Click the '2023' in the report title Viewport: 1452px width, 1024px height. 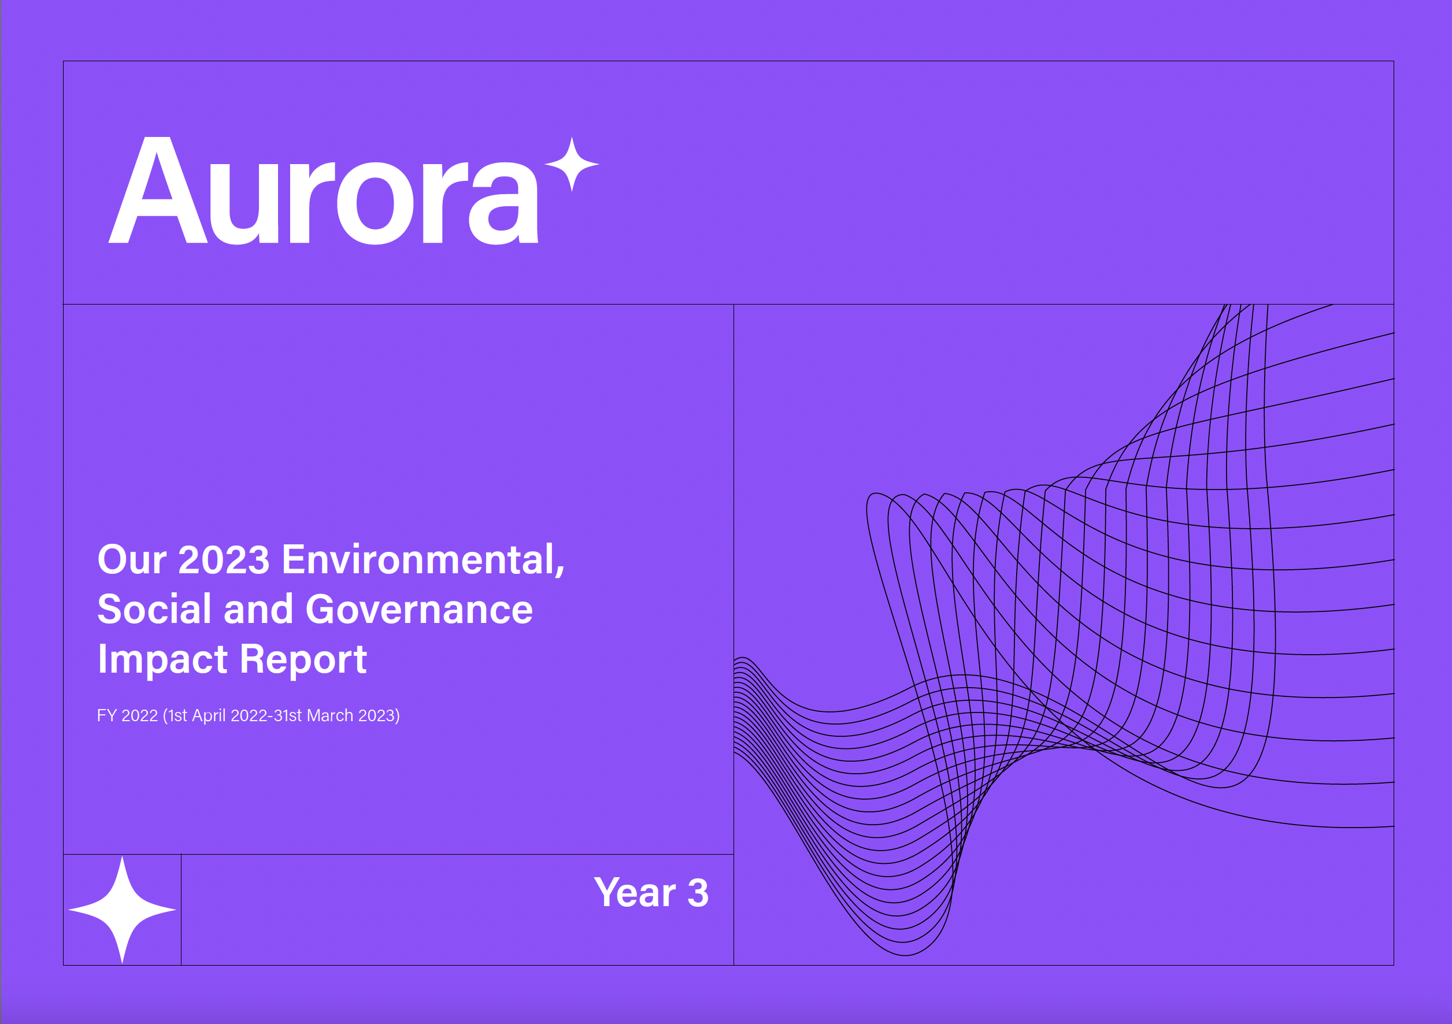pos(224,560)
